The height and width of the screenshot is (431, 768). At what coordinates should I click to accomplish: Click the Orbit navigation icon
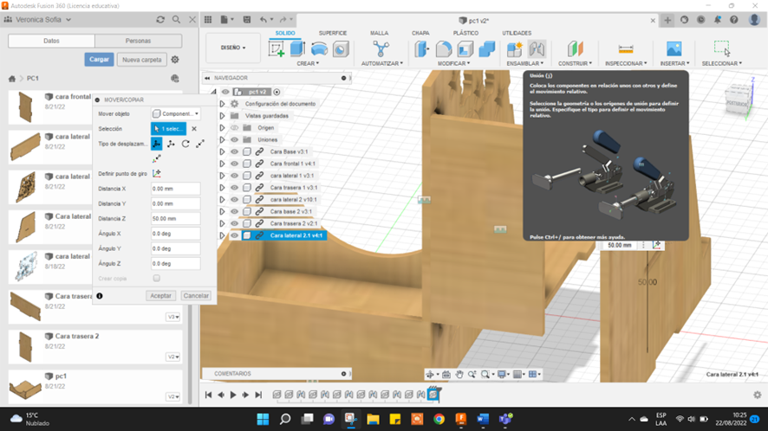pos(430,374)
